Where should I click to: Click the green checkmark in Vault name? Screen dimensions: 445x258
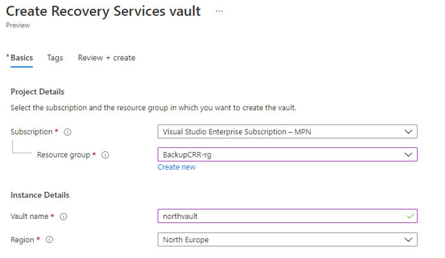410,216
